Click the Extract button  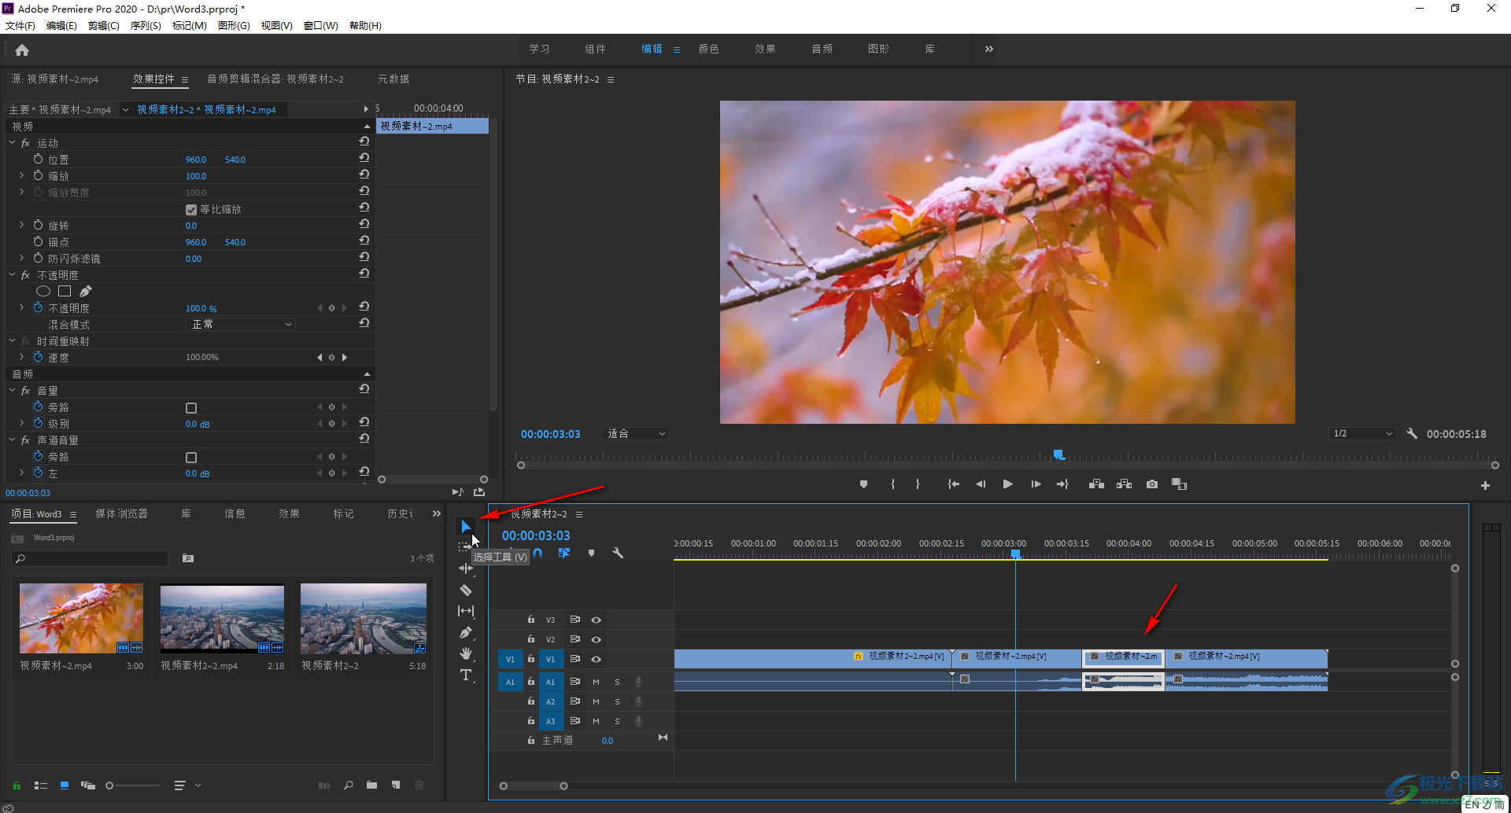click(1124, 484)
